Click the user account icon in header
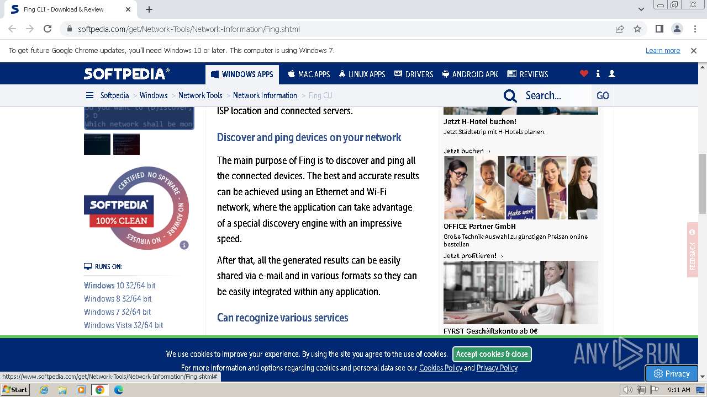The width and height of the screenshot is (707, 397). pyautogui.click(x=611, y=74)
